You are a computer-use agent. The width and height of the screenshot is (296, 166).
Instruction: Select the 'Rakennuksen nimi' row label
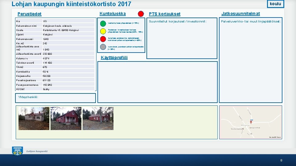coord(27,26)
